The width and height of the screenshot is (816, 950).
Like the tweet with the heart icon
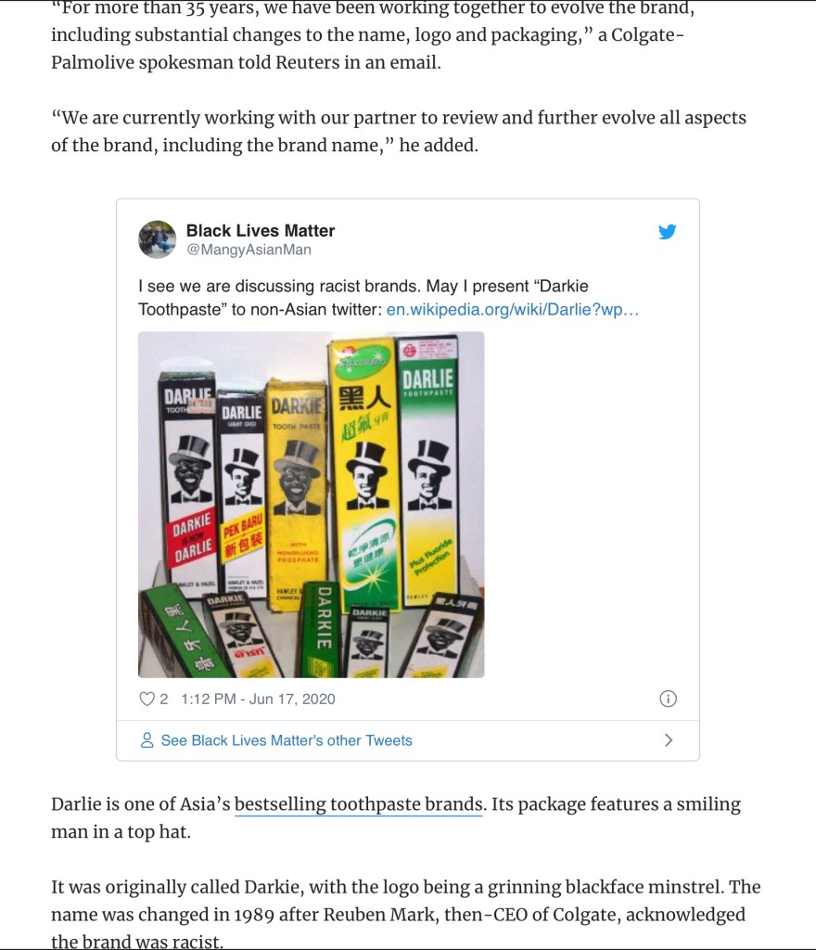pos(146,699)
